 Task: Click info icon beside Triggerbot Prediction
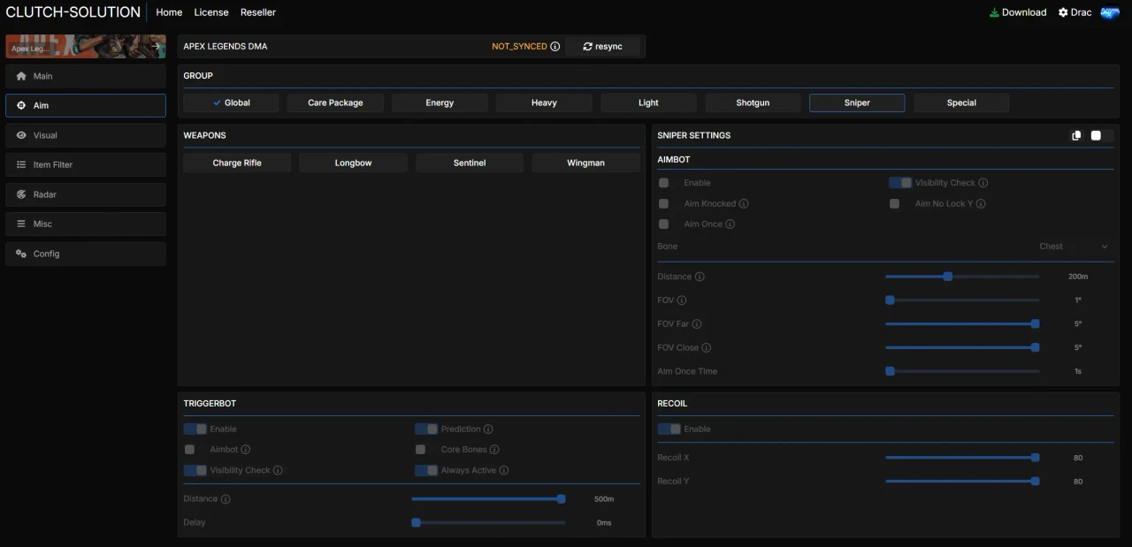tap(488, 429)
